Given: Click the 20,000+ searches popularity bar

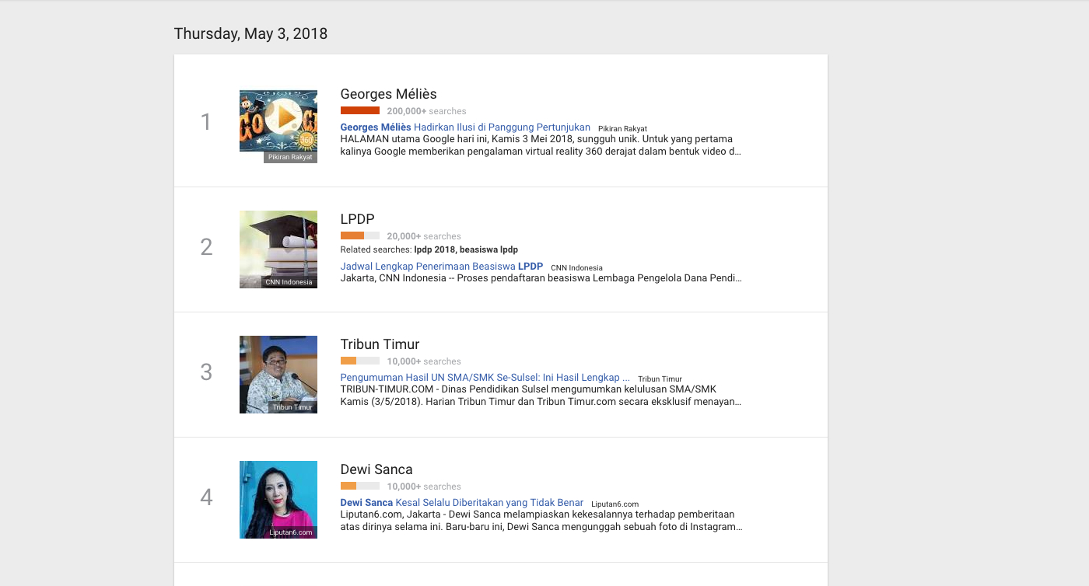Looking at the screenshot, I should [360, 236].
